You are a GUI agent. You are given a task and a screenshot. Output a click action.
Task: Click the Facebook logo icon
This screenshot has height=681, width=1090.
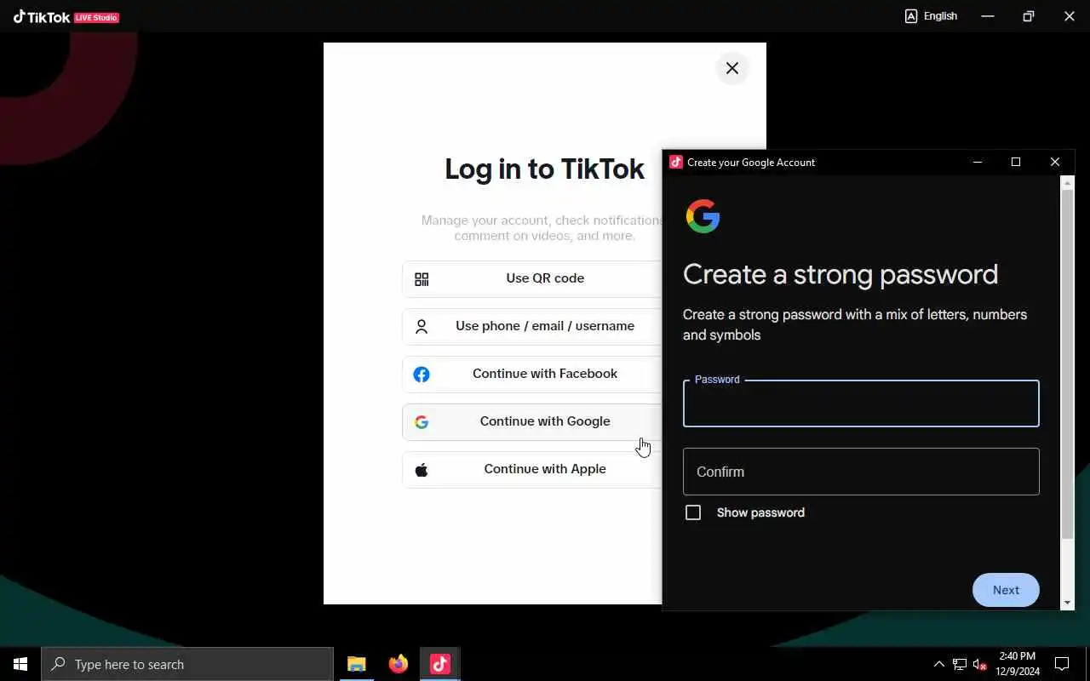pos(422,375)
